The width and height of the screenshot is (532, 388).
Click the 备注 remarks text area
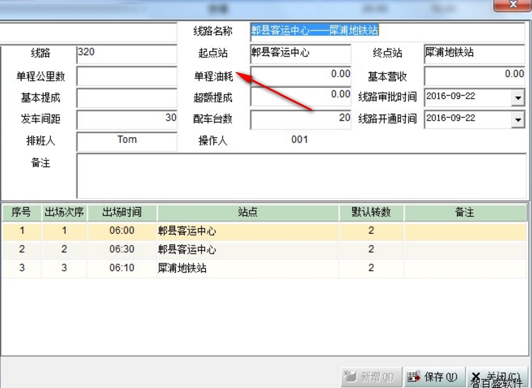click(301, 176)
